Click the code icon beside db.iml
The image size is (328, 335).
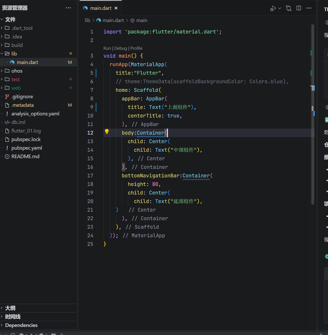(7, 122)
